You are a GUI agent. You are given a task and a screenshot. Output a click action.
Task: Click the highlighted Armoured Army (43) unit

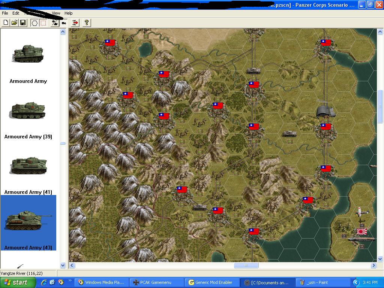[28, 223]
